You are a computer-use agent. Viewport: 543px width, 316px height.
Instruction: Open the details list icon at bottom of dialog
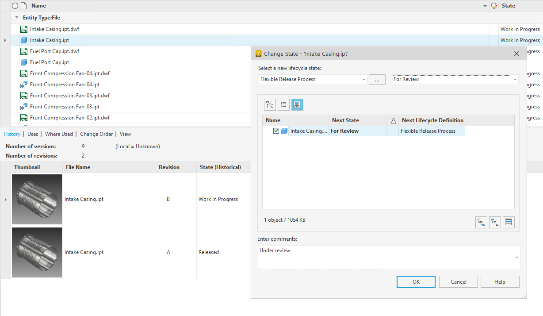coord(509,222)
